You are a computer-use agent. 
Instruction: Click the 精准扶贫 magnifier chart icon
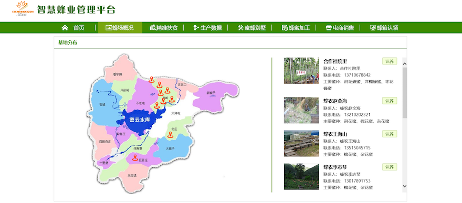coord(153,28)
